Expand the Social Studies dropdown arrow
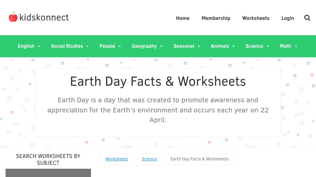 (x=88, y=47)
